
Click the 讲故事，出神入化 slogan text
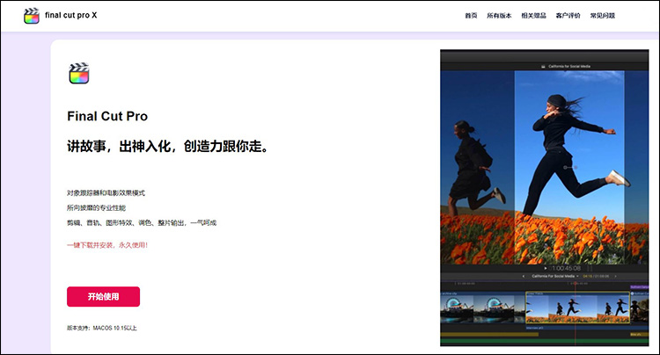(167, 146)
